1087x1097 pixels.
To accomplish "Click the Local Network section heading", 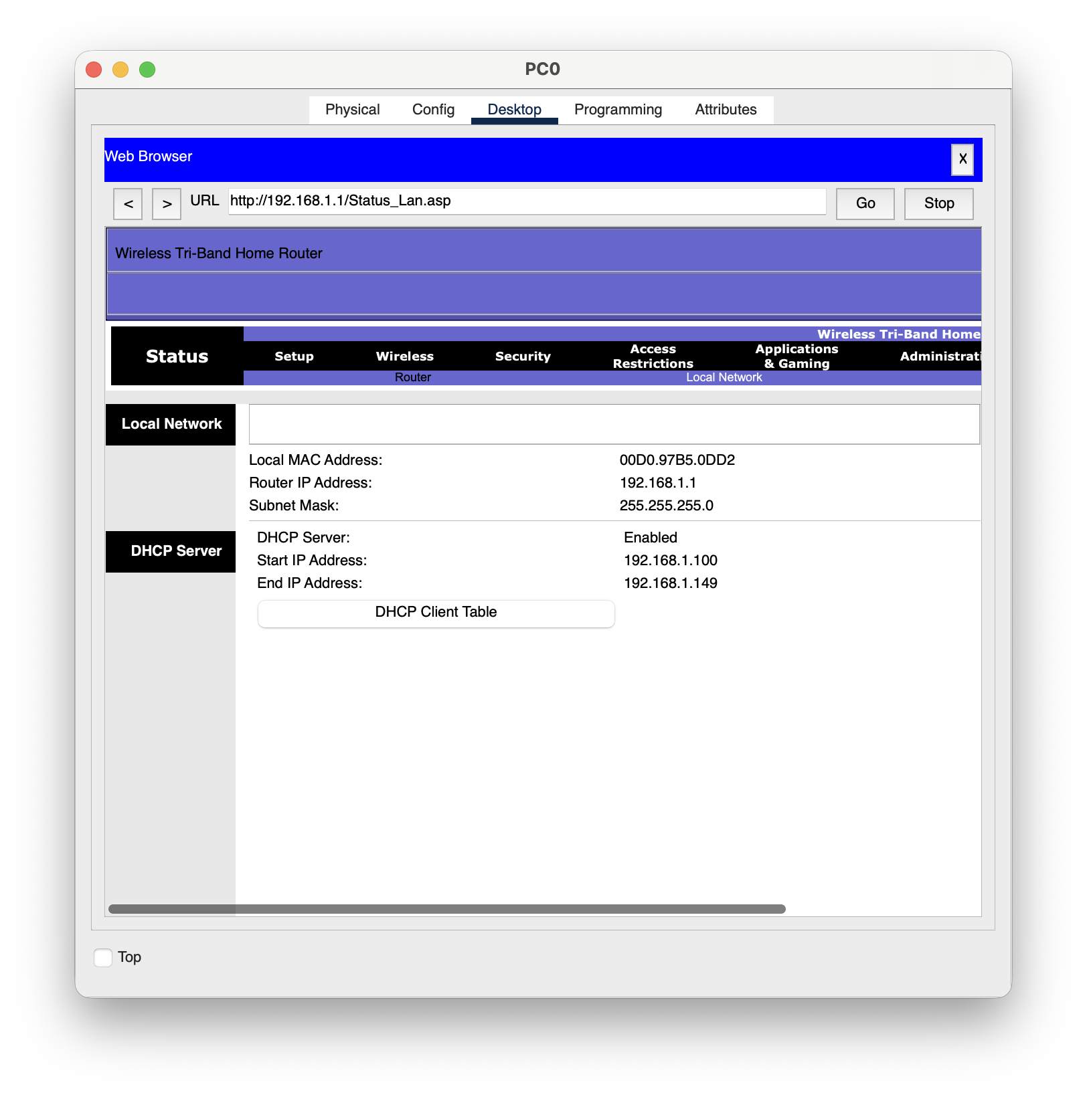I will point(171,424).
